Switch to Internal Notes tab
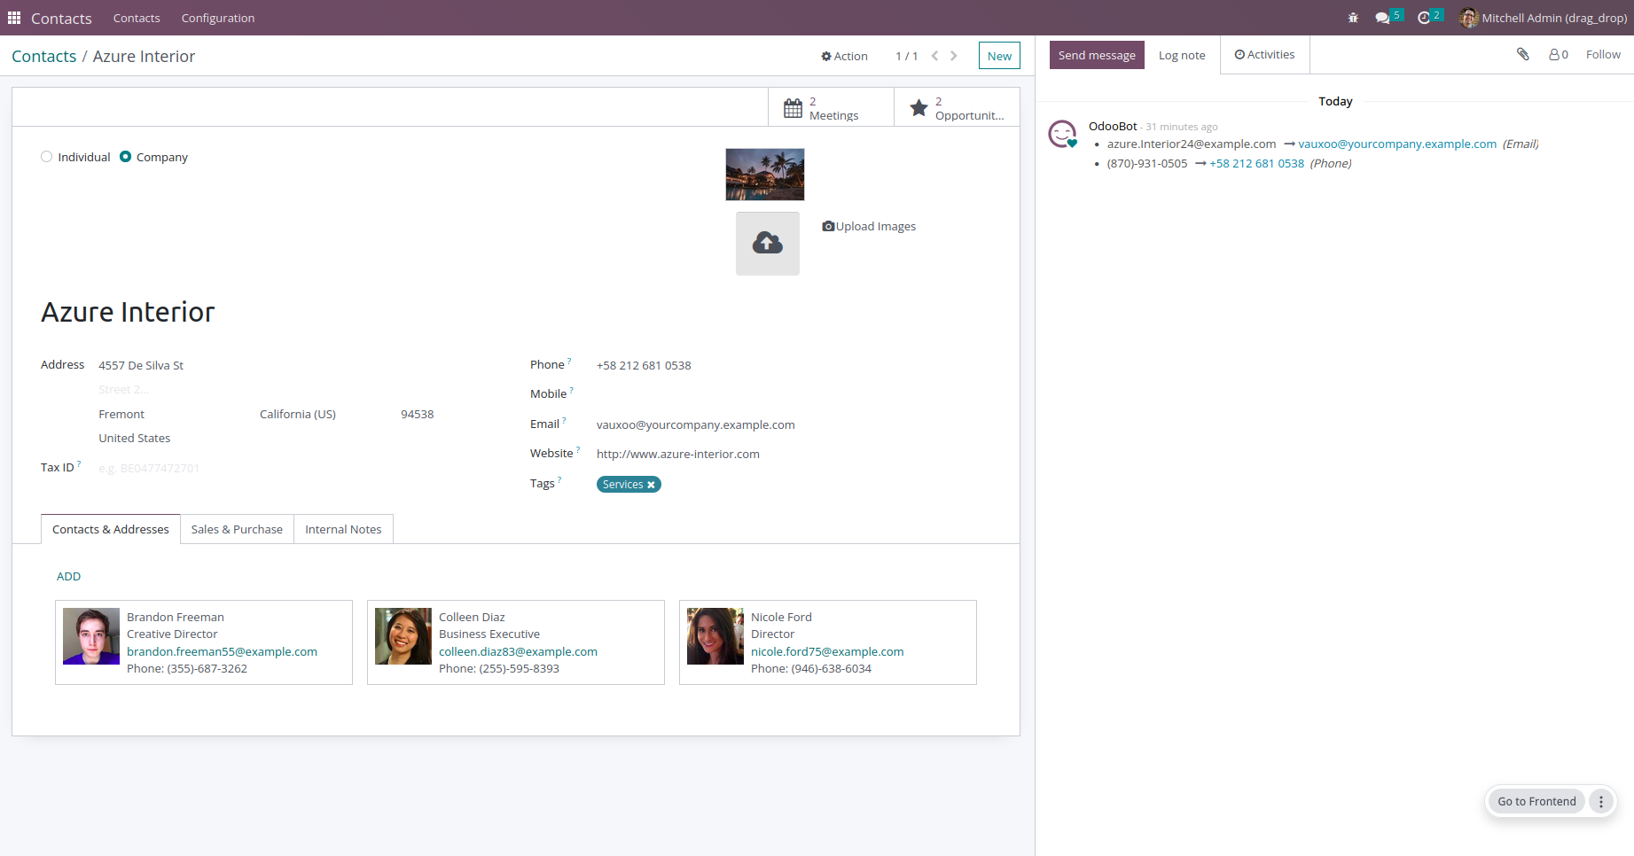 point(343,529)
